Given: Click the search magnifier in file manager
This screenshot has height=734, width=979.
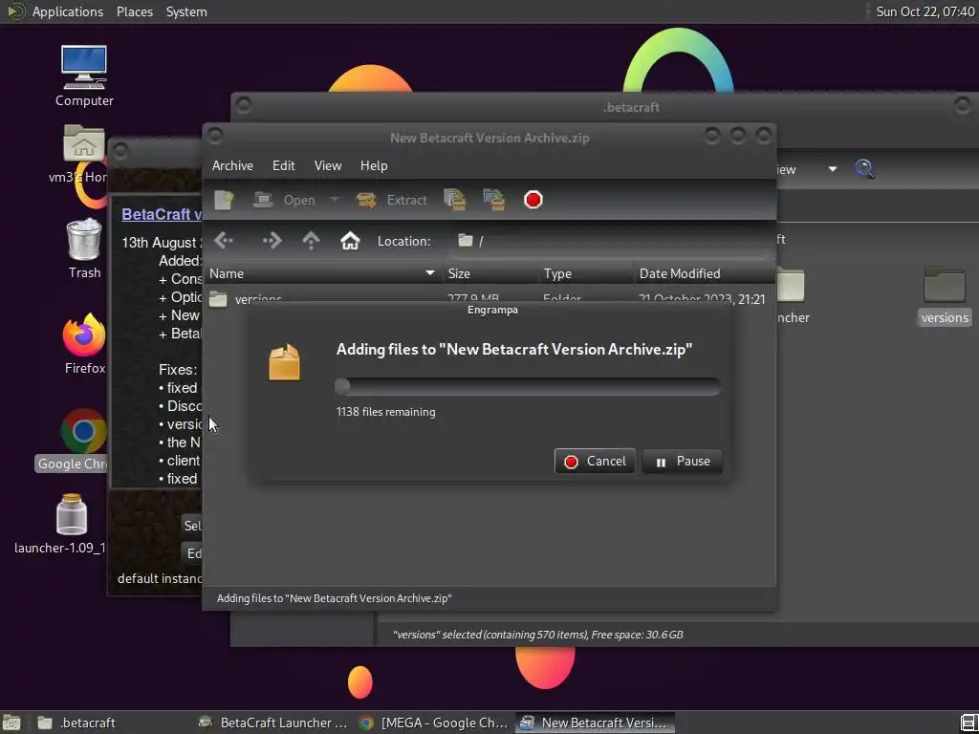Looking at the screenshot, I should [864, 168].
